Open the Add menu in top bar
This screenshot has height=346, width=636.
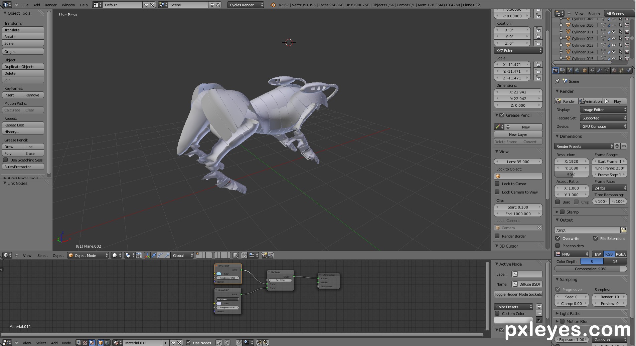click(x=37, y=5)
